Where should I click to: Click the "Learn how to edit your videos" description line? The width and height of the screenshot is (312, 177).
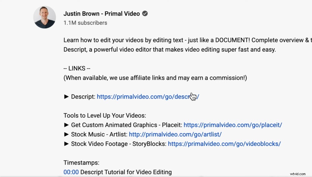coord(188,40)
